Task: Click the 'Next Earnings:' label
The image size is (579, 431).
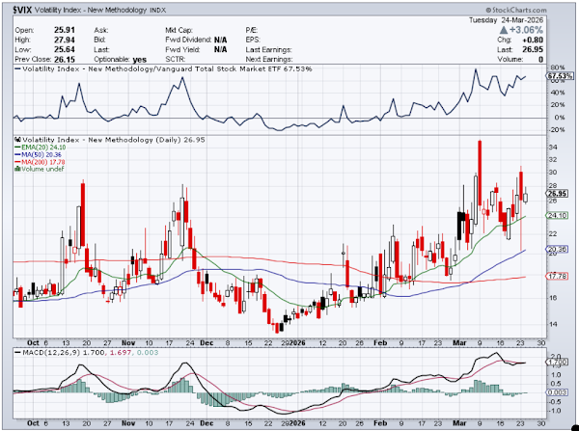Action: 269,59
